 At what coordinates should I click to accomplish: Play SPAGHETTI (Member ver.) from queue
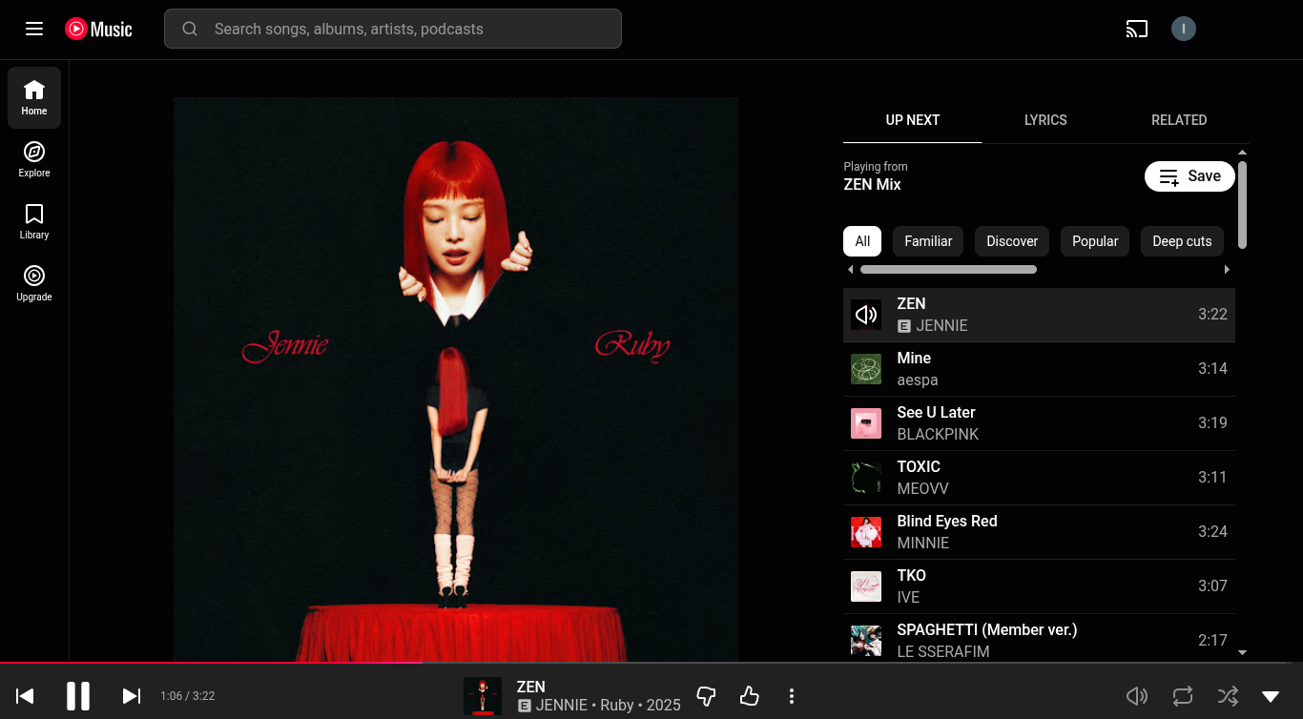(1039, 638)
